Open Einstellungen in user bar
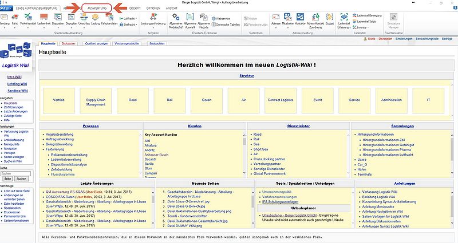This screenshot has width=458, height=243. pyautogui.click(x=404, y=39)
